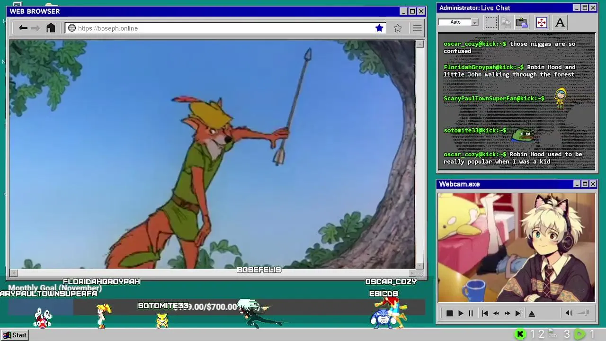The image size is (606, 341).
Task: Click the browser horizontal scrollbar left arrow
Action: (13, 273)
